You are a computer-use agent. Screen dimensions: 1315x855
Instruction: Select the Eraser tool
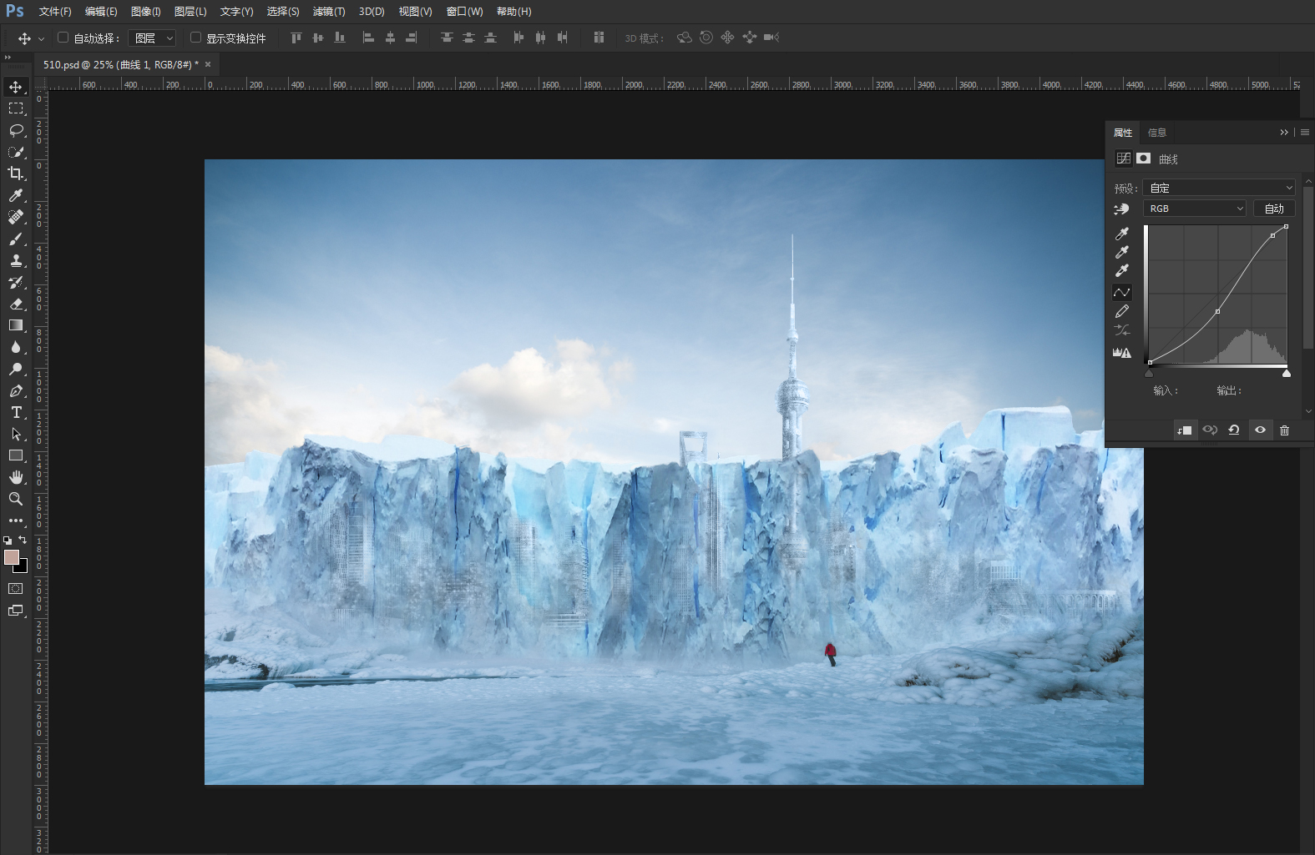(x=16, y=304)
